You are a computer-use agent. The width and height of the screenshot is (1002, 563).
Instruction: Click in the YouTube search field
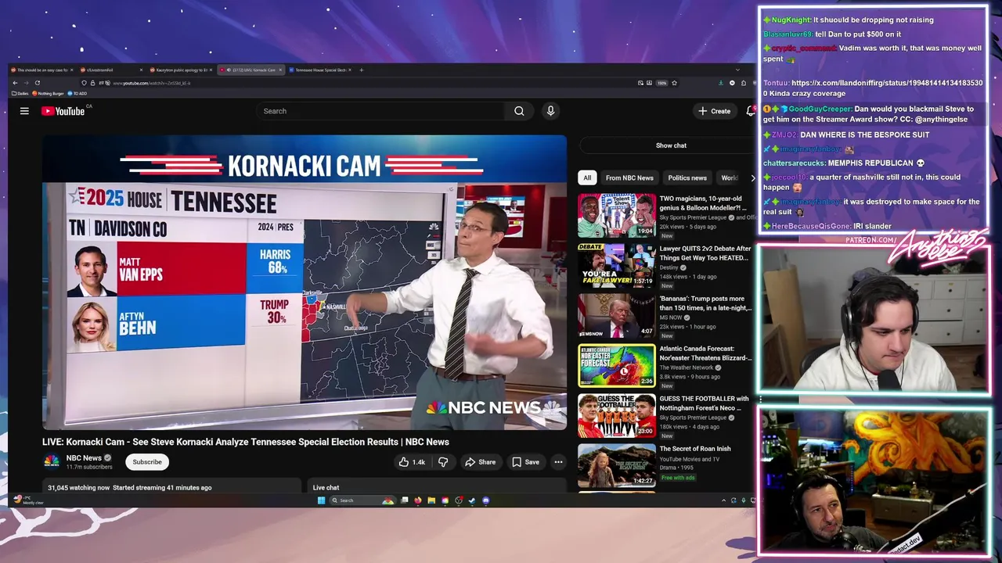coord(382,111)
